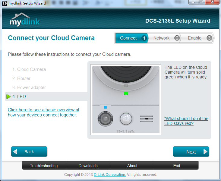Open the Troubleshooting menu item

click(x=44, y=166)
